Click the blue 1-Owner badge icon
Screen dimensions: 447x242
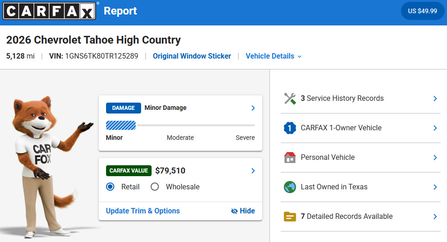290,128
